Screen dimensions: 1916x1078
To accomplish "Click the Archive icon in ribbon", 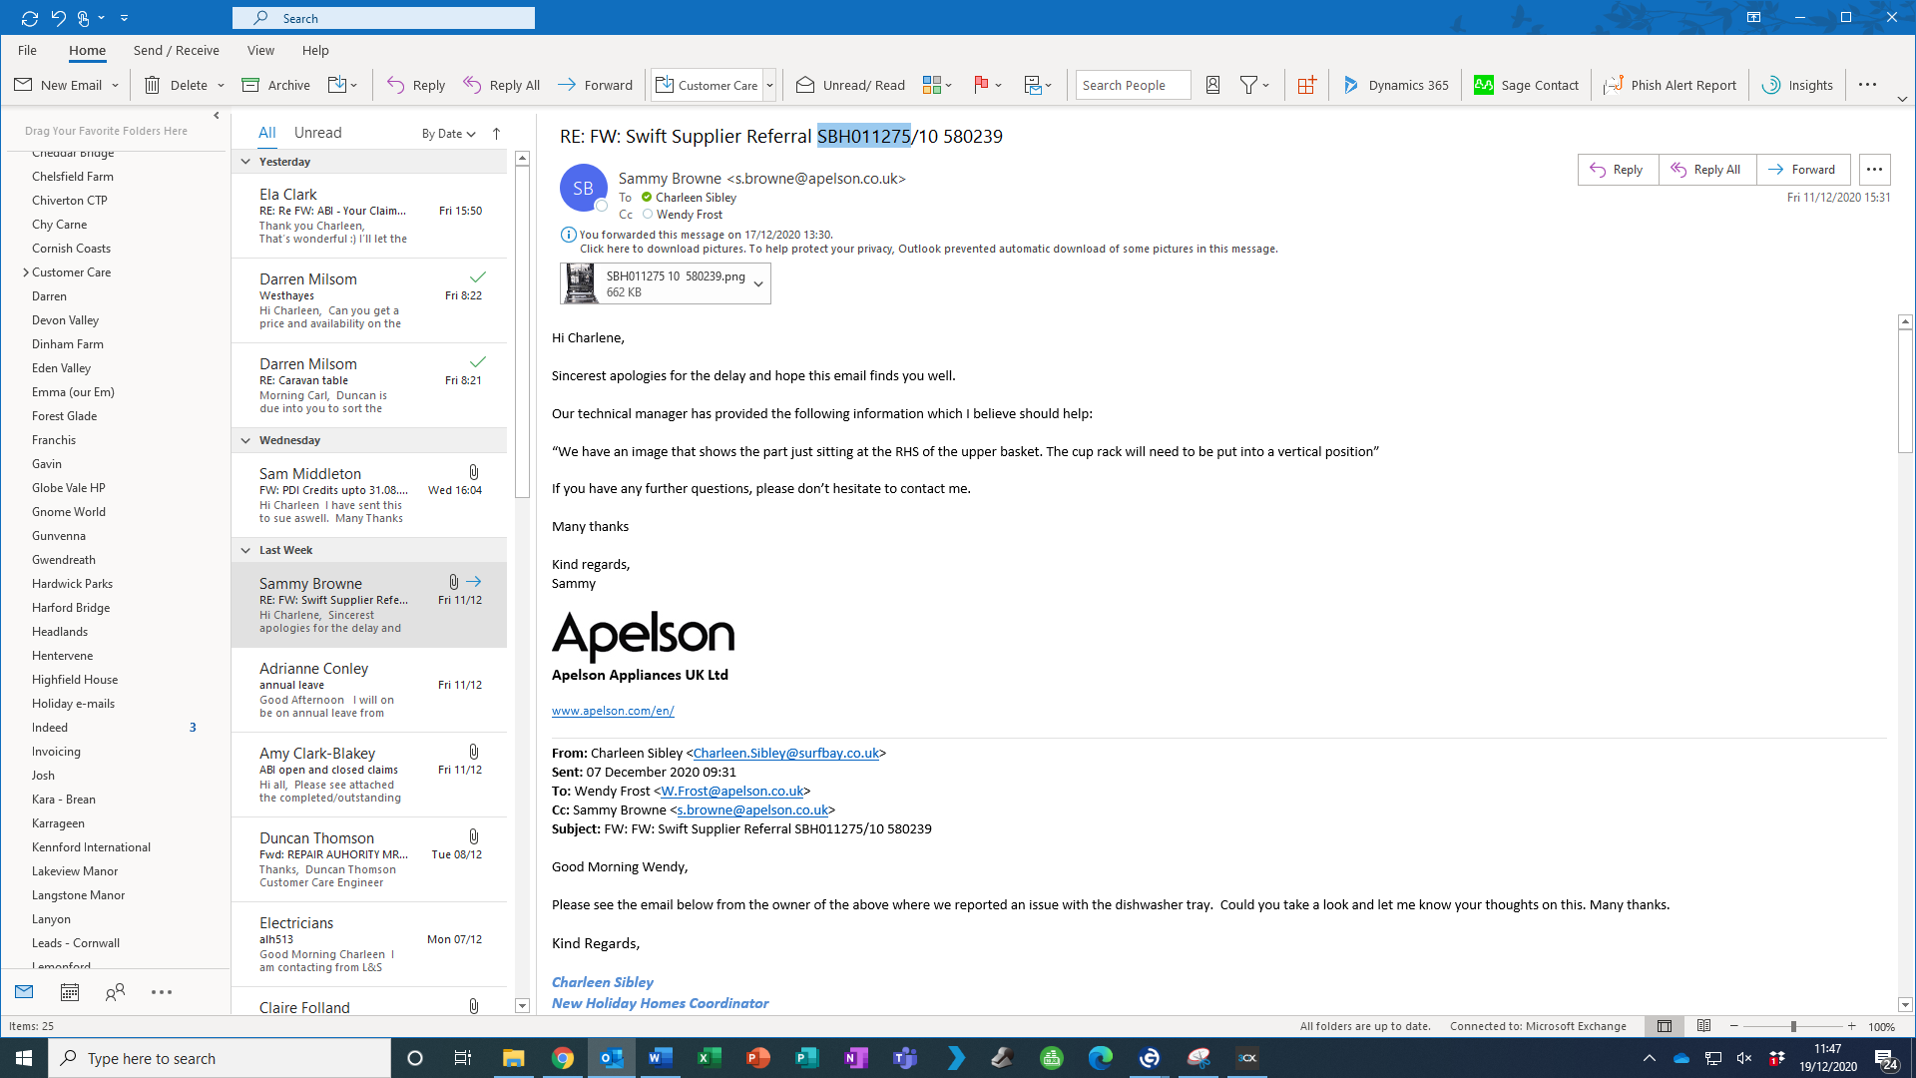I will (x=251, y=85).
